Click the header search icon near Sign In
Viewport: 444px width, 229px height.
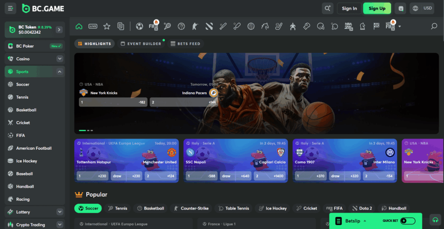coord(328,9)
